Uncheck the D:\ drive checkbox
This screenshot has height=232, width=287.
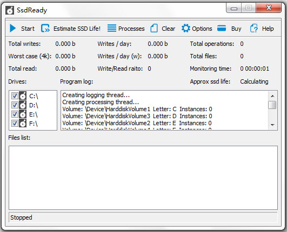coord(15,105)
